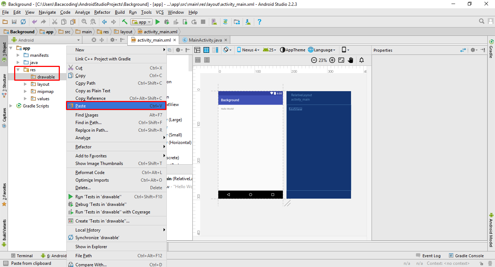This screenshot has width=495, height=267.
Task: Click the Make Project hammer icon
Action: pyautogui.click(x=125, y=22)
